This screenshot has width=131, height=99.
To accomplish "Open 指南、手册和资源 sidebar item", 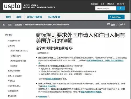I will pos(15,76).
